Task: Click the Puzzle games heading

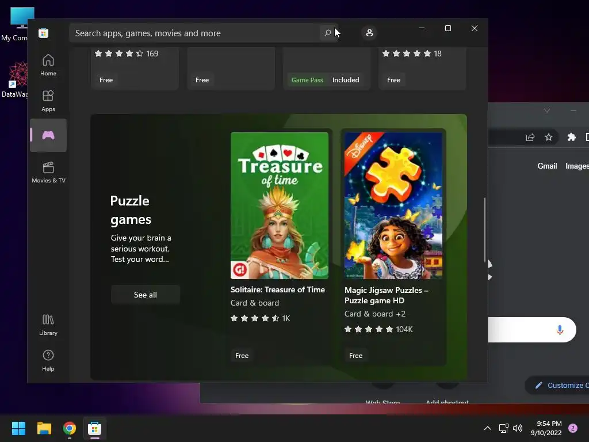Action: pyautogui.click(x=131, y=210)
